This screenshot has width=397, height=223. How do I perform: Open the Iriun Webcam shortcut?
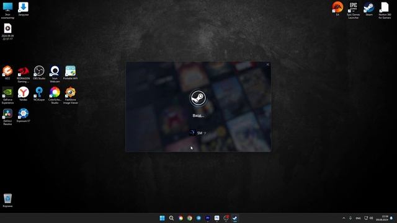(55, 74)
